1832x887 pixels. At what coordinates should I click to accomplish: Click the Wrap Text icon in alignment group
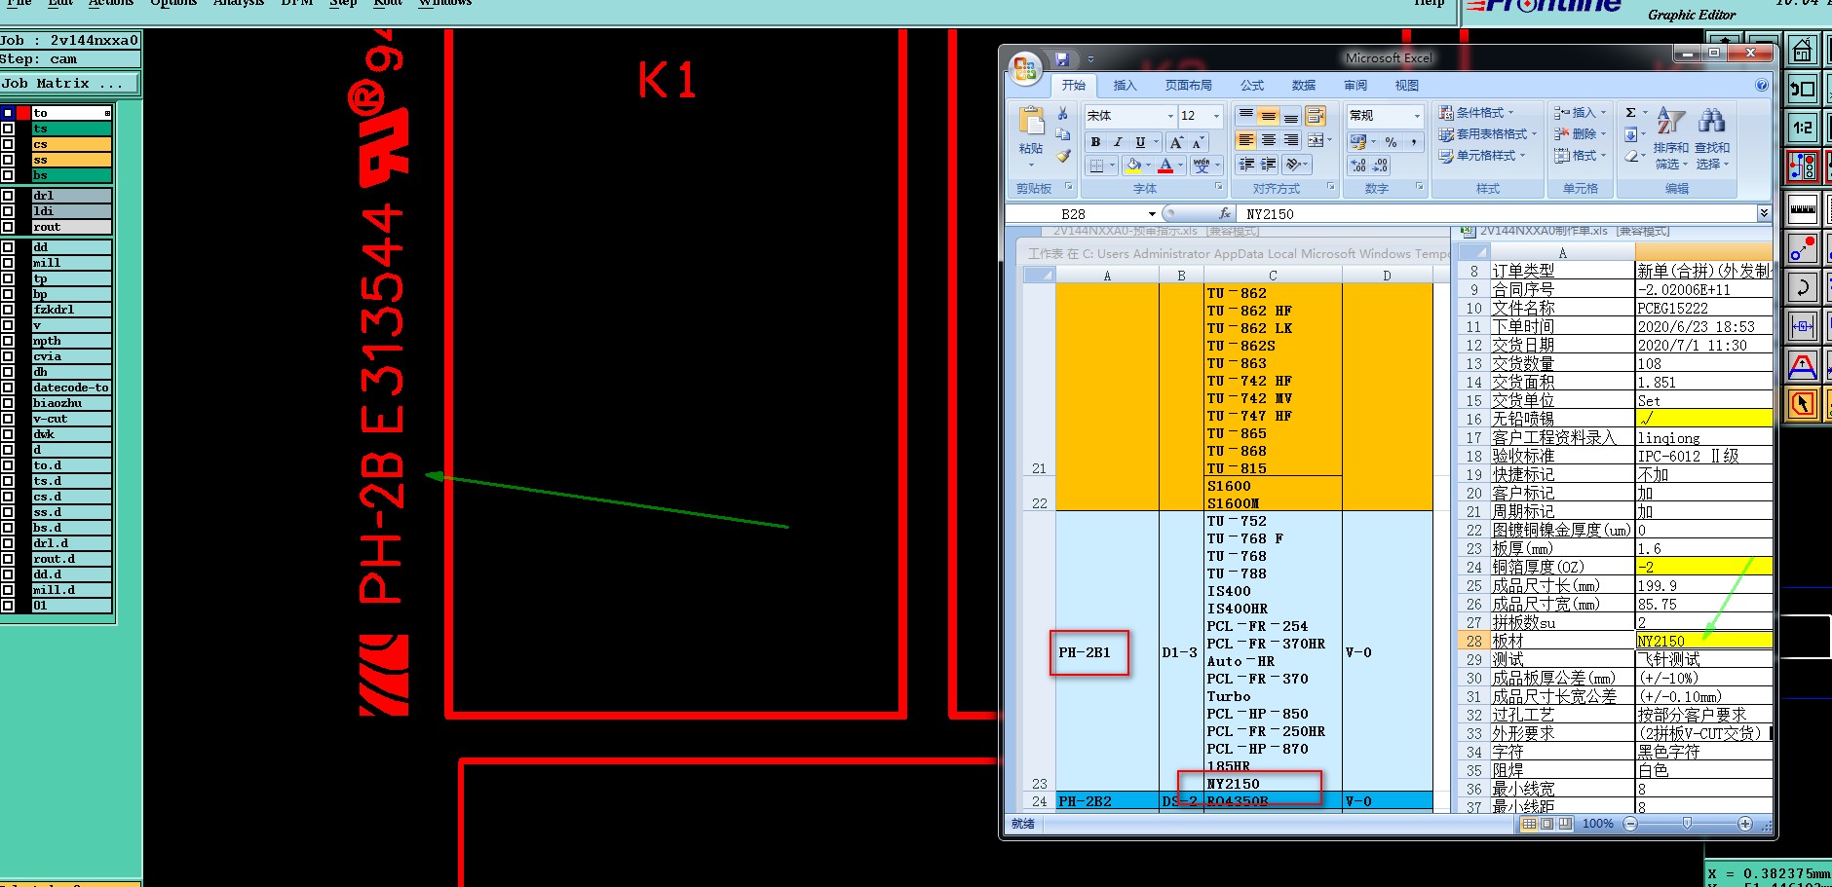[1316, 116]
